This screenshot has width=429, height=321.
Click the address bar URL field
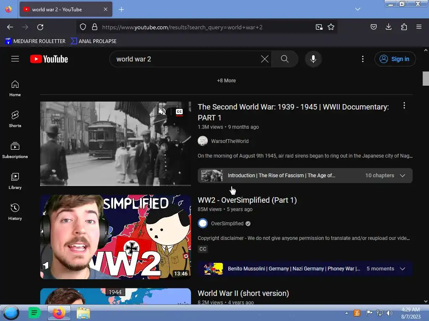tap(207, 27)
